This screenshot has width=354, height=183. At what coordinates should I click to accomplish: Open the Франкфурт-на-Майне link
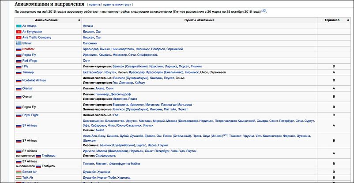point(124,164)
